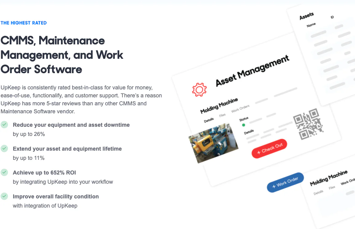Click THE HIGHEST RATED label
Image resolution: width=355 pixels, height=229 pixels.
coord(24,23)
